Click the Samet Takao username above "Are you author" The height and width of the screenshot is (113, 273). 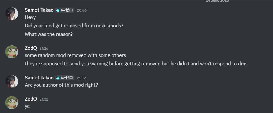click(39, 78)
